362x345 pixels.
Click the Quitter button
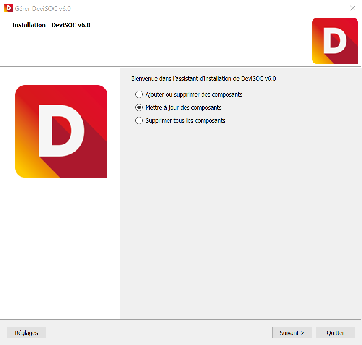[x=336, y=333]
